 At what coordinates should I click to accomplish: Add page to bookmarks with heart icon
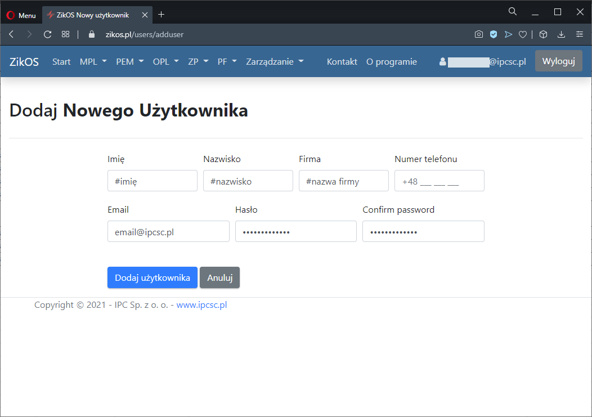click(523, 34)
